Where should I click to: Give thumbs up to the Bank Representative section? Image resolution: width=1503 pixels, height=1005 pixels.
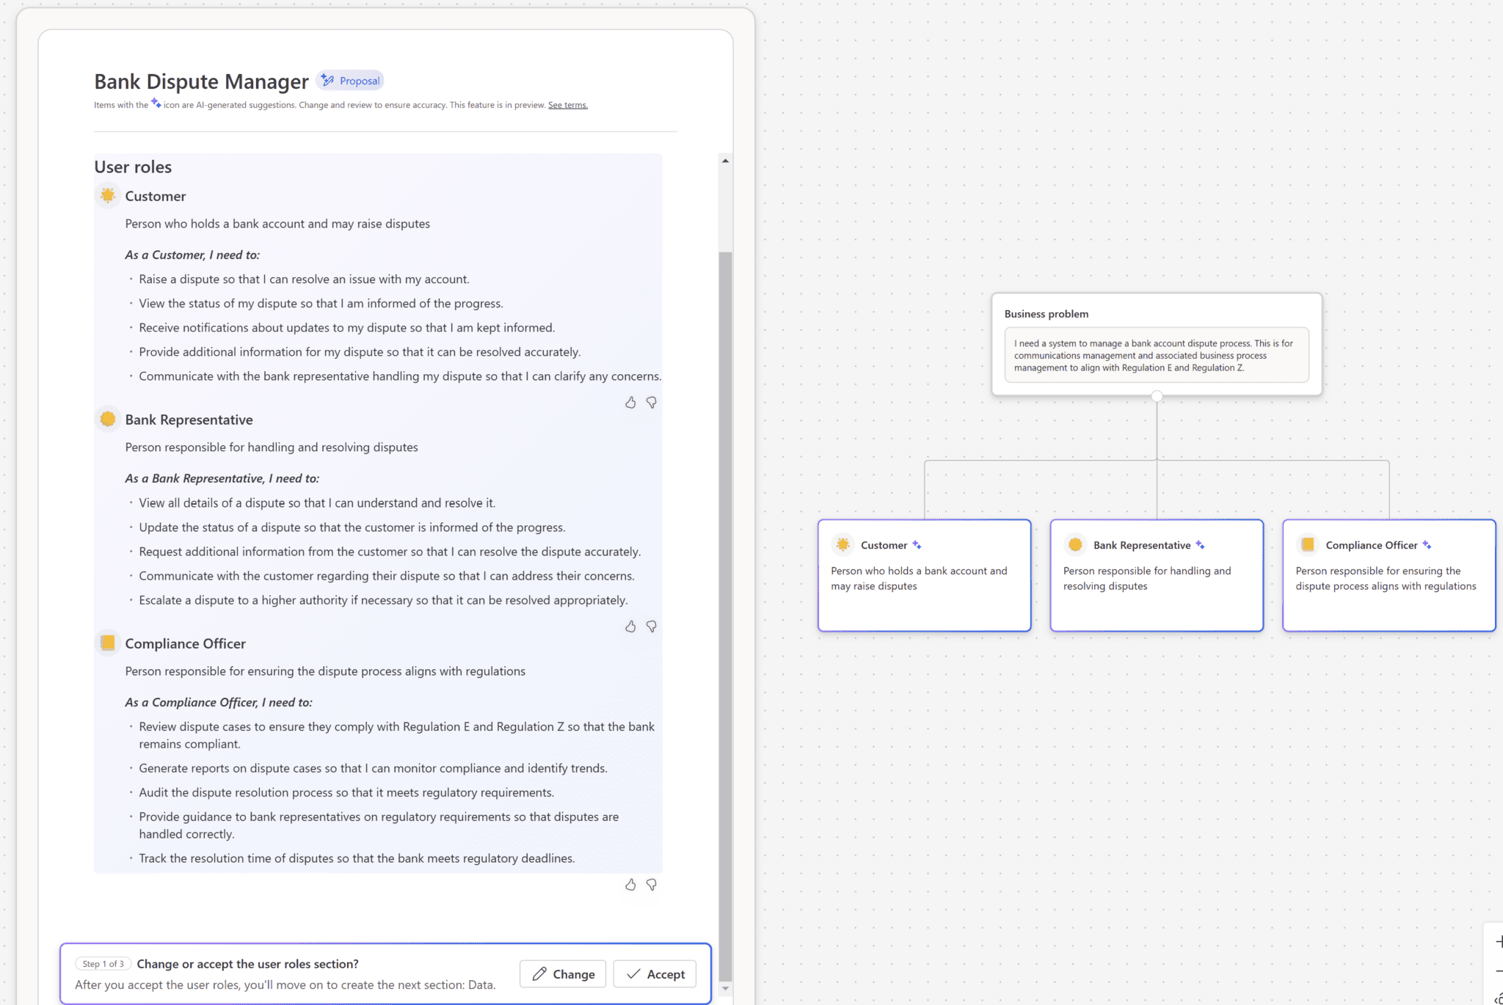pos(630,626)
